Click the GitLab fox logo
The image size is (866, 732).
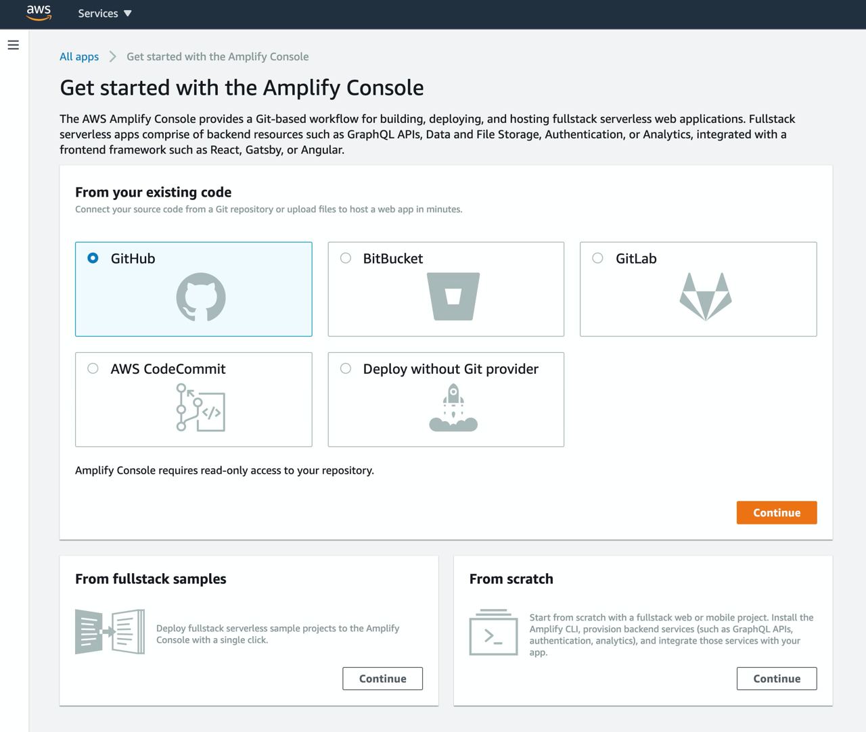[x=706, y=296]
